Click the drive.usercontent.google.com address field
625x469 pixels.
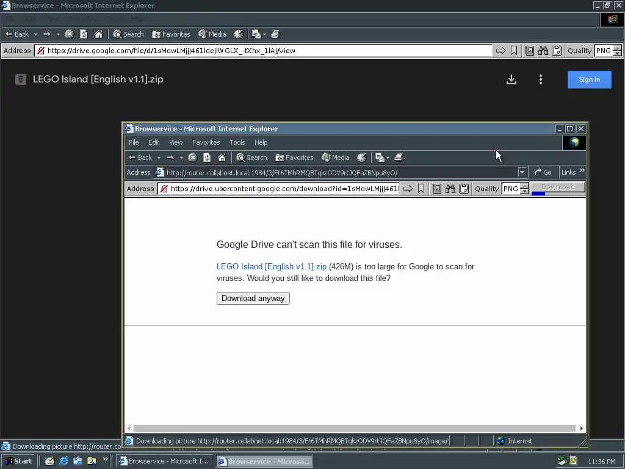tap(279, 189)
